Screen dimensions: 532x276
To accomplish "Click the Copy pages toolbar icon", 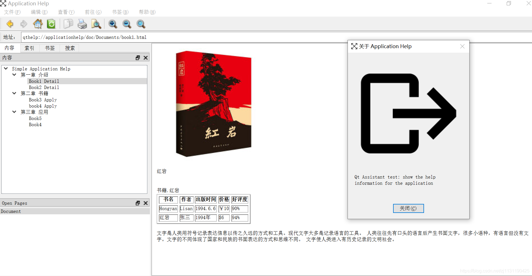I will 68,24.
